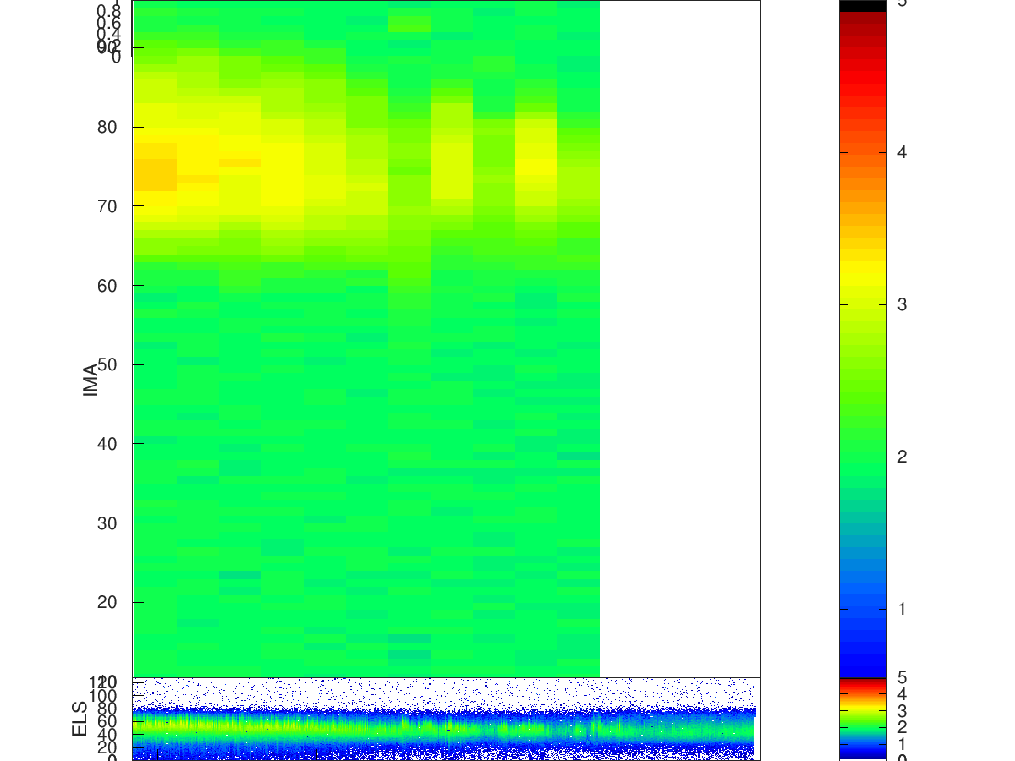The height and width of the screenshot is (761, 1015).
Task: Pick the small ELS colorbar scale
Action: [x=863, y=719]
